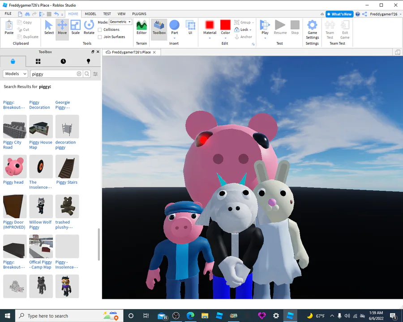Expand the Color dropdown arrow
Viewport: 403px width, 322px height.
(225, 38)
